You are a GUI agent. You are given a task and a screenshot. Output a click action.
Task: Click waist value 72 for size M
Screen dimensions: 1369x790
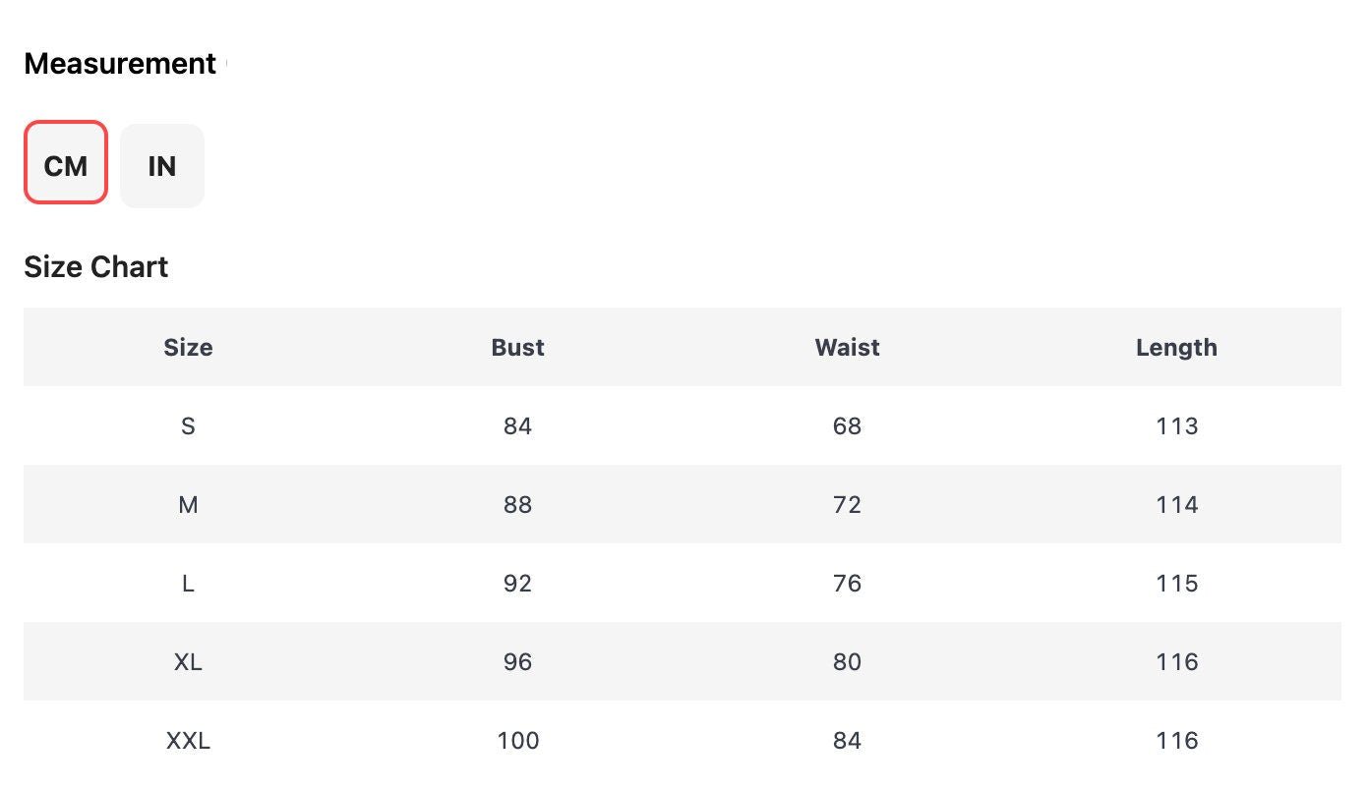coord(847,504)
